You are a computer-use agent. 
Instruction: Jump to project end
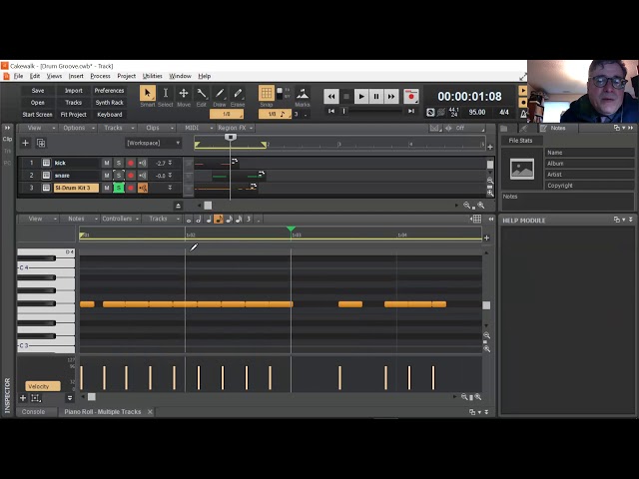coord(411,111)
